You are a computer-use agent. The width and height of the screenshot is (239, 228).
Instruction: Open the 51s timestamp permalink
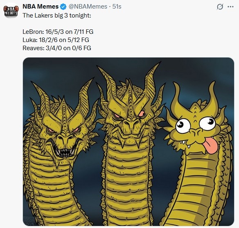(x=117, y=7)
